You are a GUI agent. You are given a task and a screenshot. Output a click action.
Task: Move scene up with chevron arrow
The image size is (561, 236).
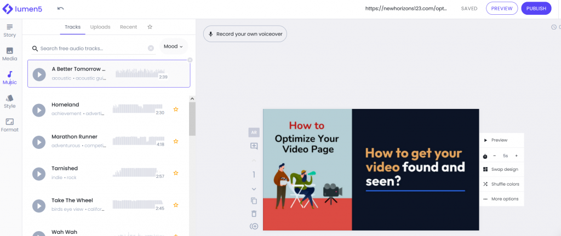[254, 160]
